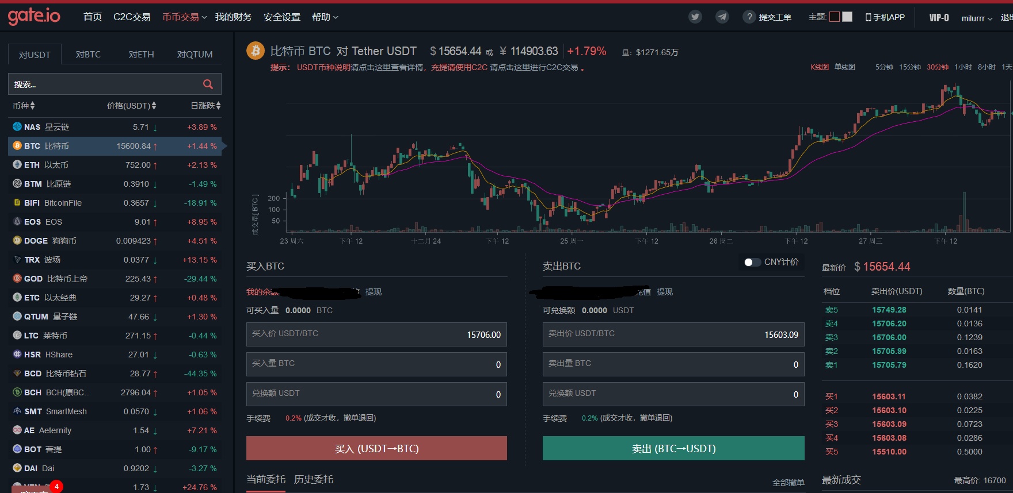
Task: Click the 卖出量 BTC input field
Action: tap(673, 364)
